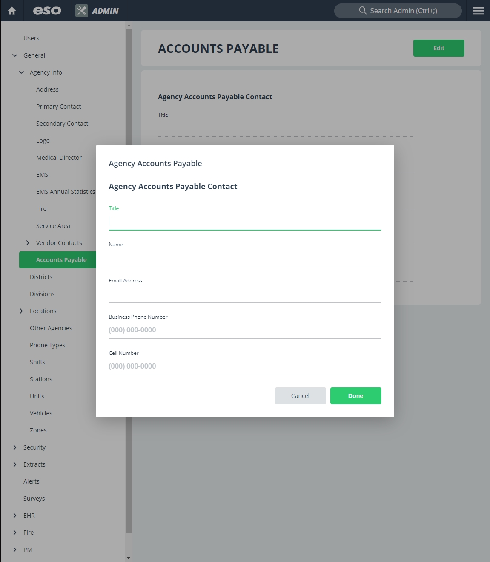This screenshot has height=562, width=490.
Task: Expand the EHR section chevron
Action: click(x=15, y=516)
